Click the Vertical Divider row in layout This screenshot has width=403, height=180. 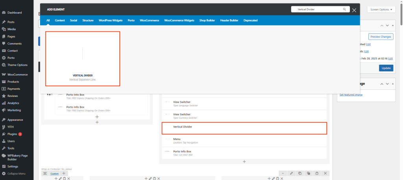coord(244,128)
